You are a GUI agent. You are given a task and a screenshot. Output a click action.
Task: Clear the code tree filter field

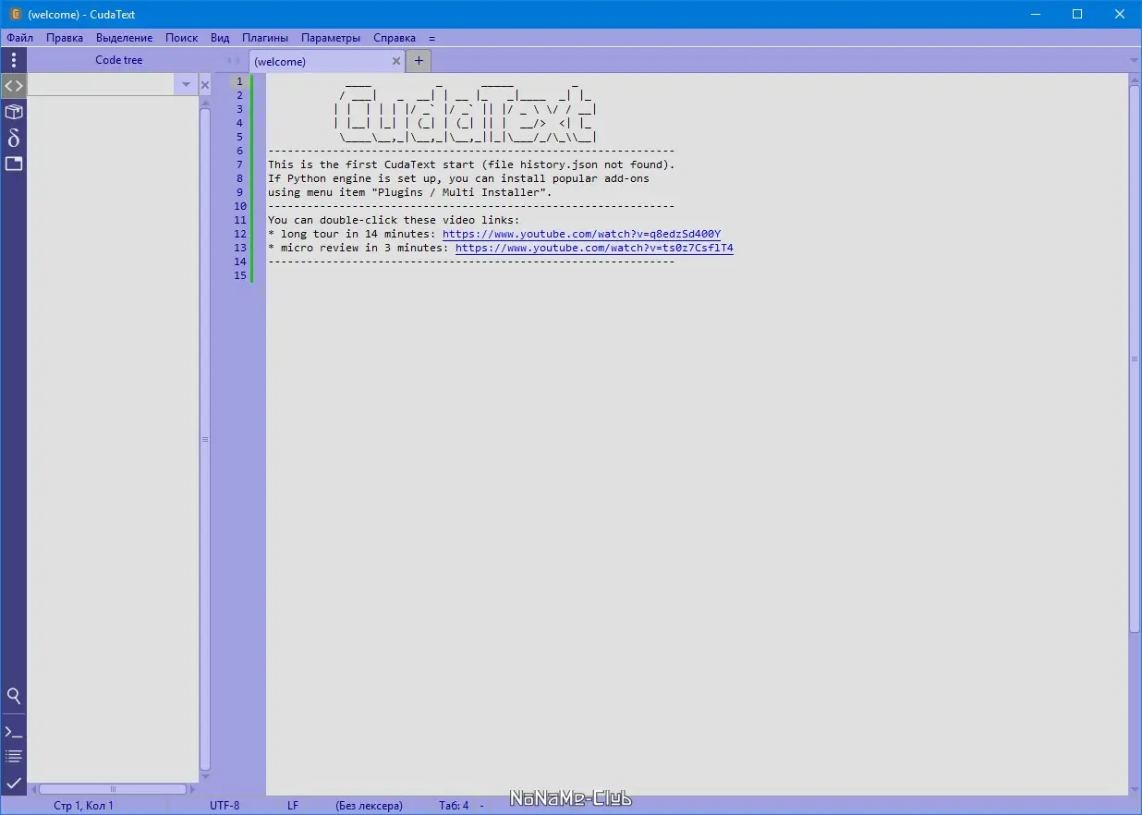point(205,84)
